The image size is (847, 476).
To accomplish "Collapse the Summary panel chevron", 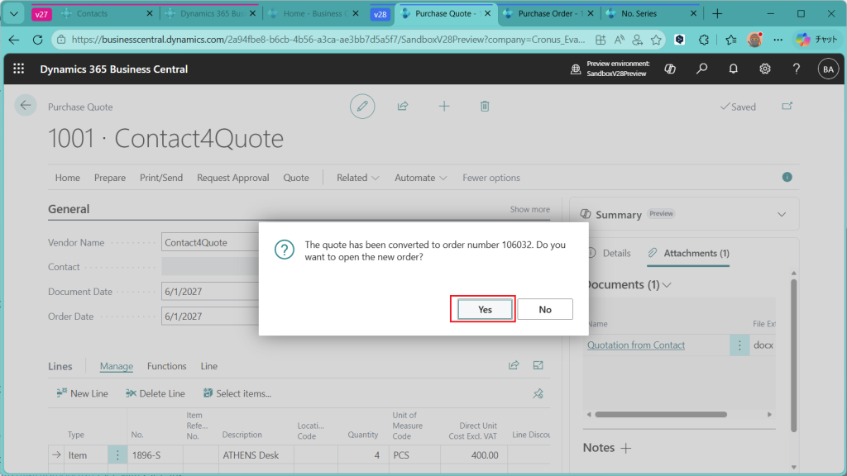I will pyautogui.click(x=782, y=214).
